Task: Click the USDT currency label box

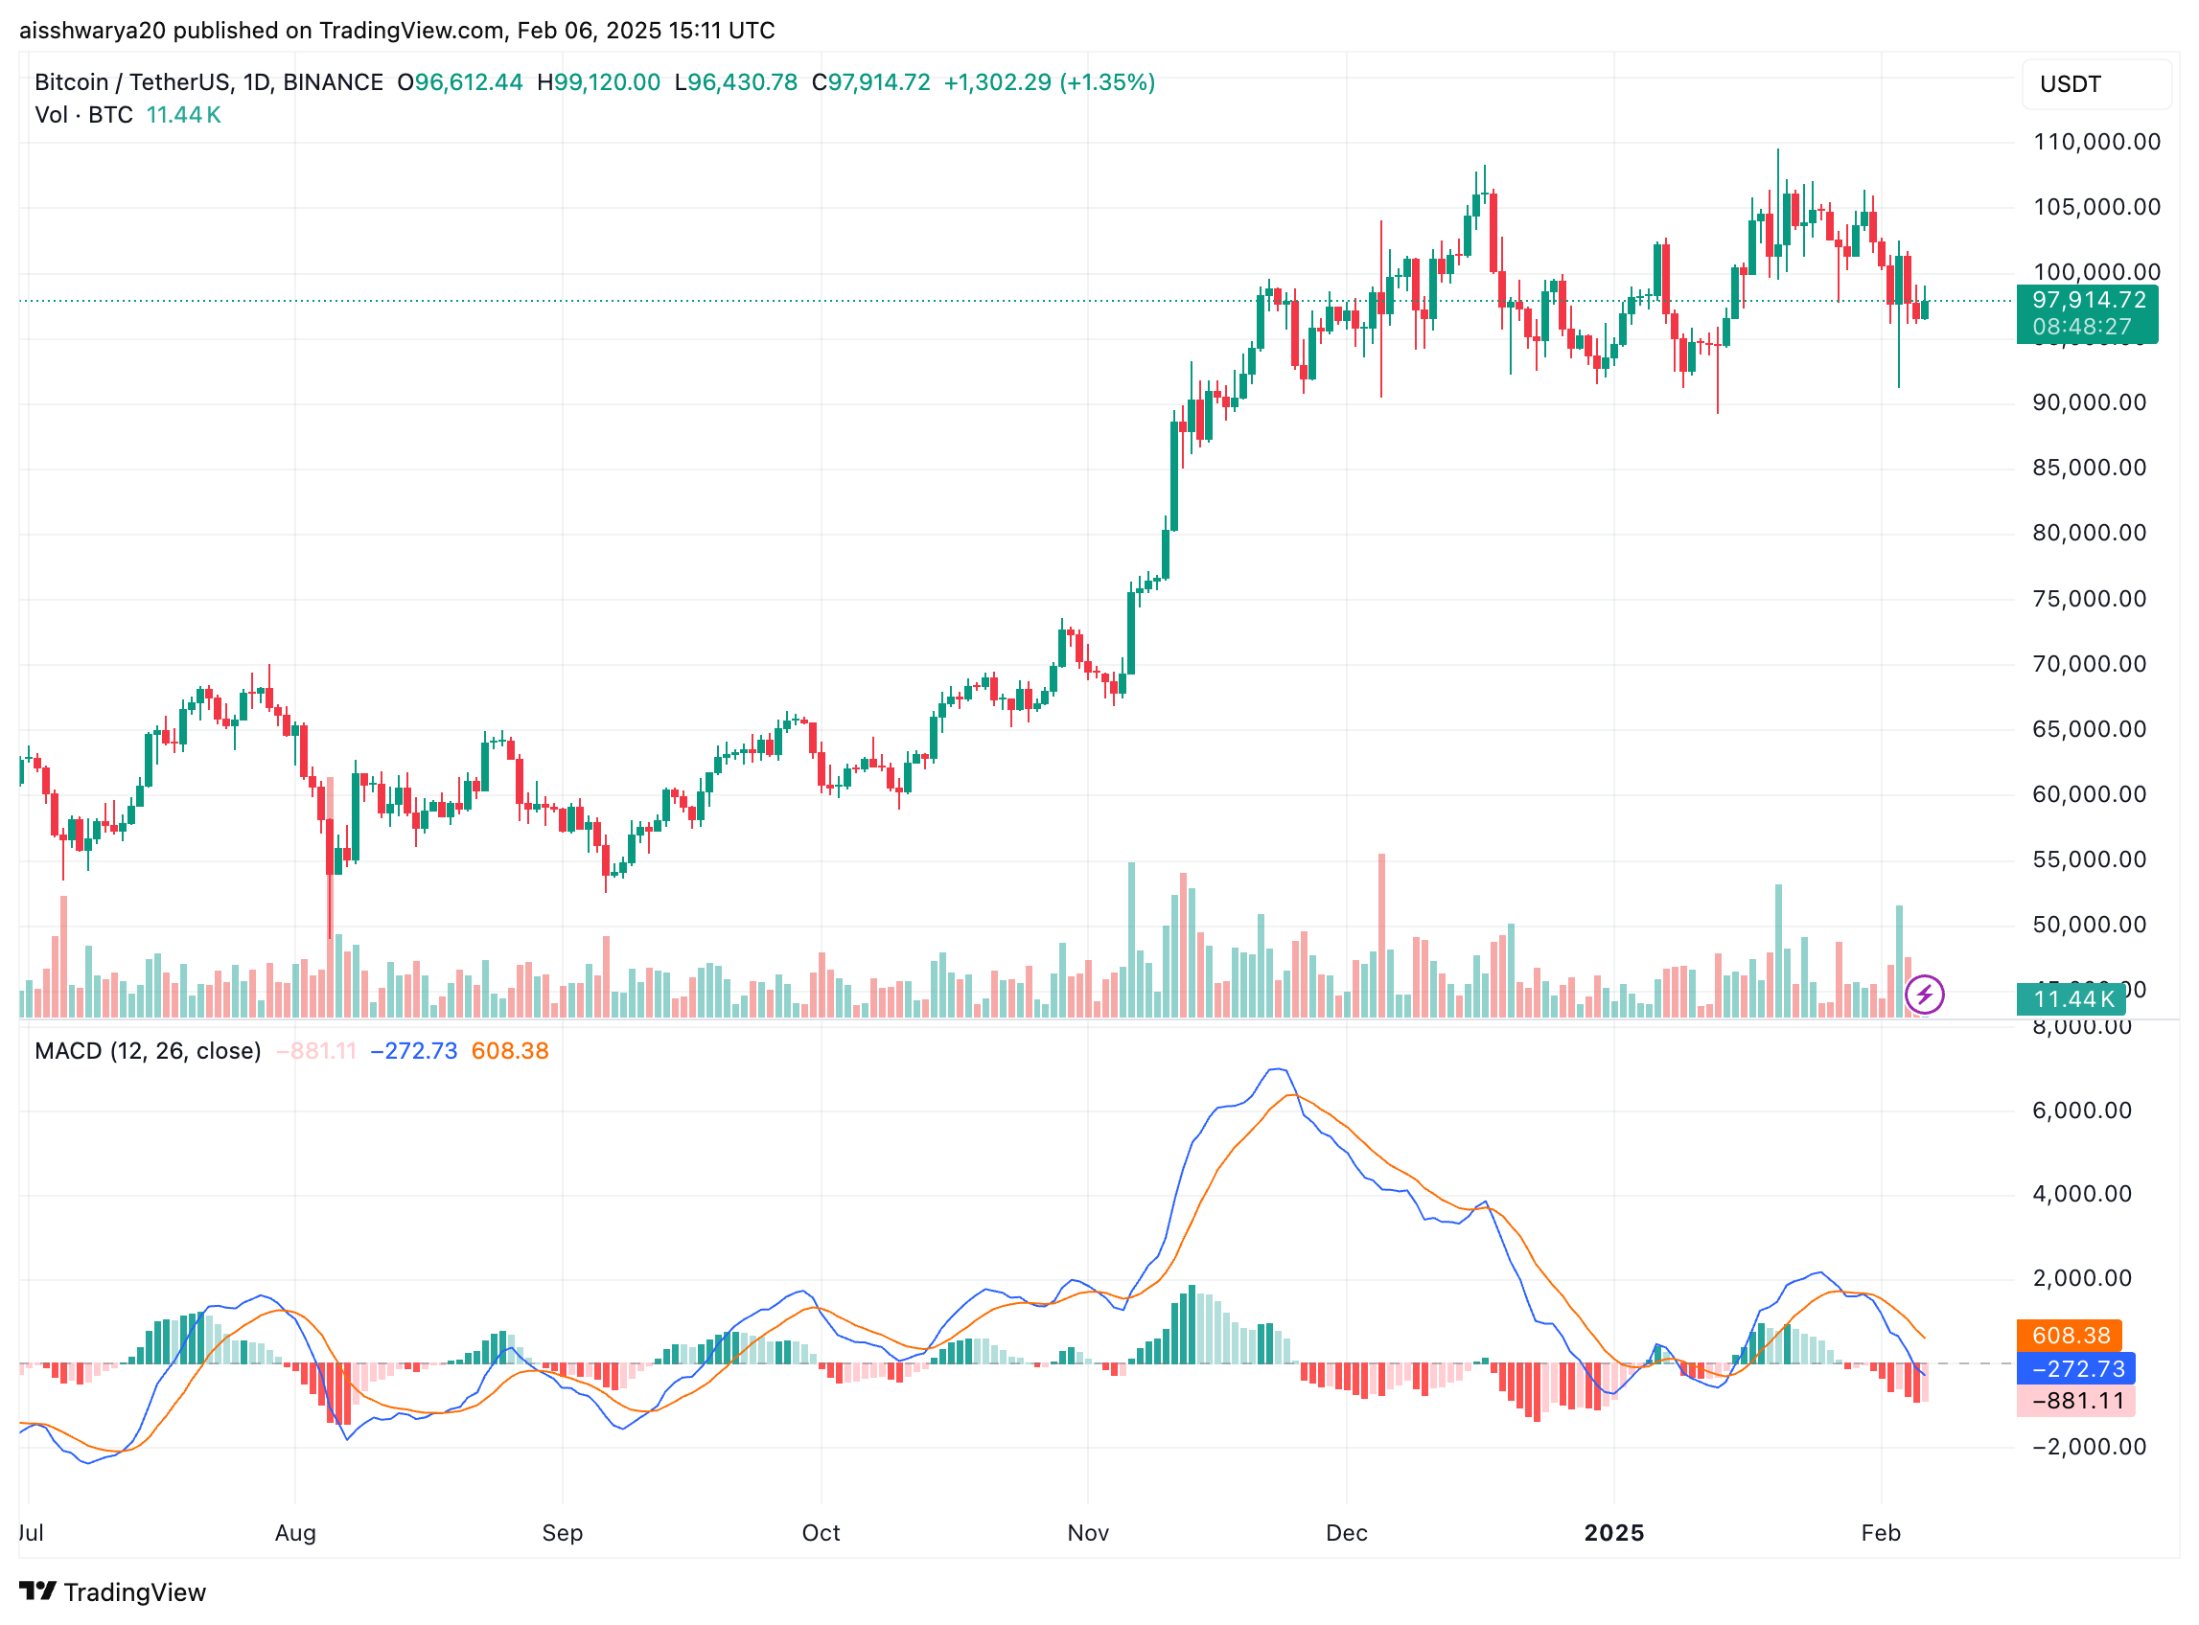Action: click(x=2095, y=83)
